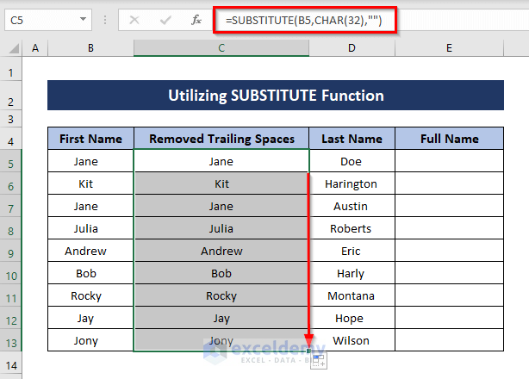The width and height of the screenshot is (529, 379).
Task: Select the column B header
Action: coord(90,49)
